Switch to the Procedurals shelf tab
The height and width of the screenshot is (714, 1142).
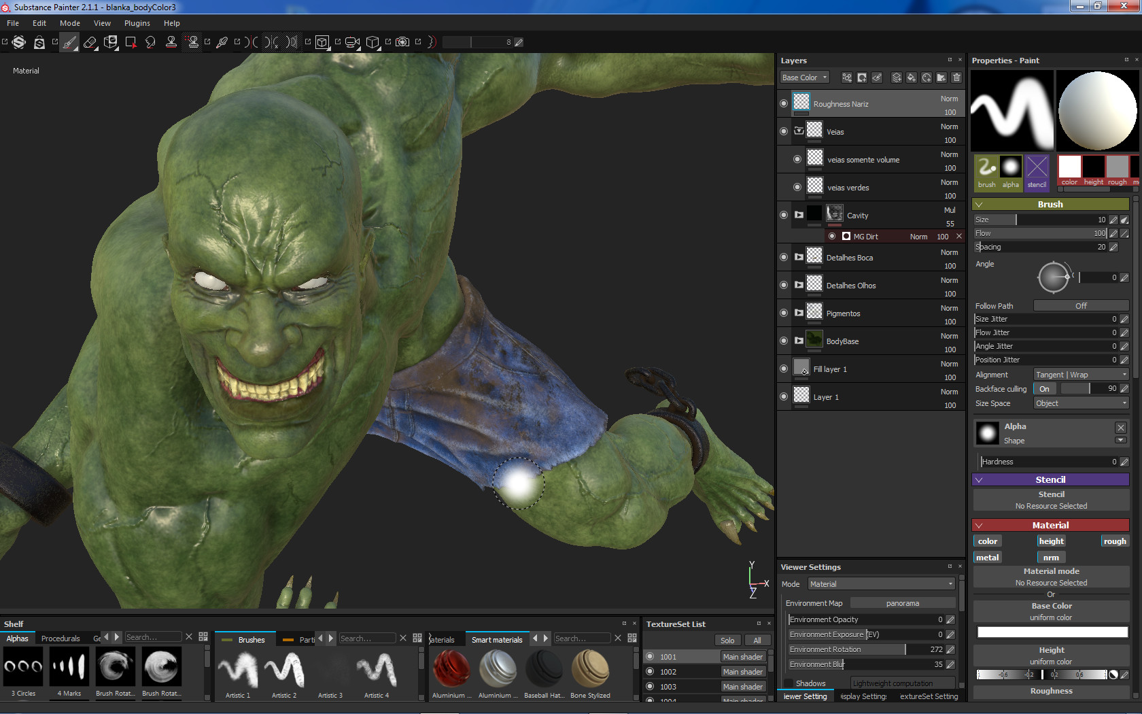pos(60,639)
